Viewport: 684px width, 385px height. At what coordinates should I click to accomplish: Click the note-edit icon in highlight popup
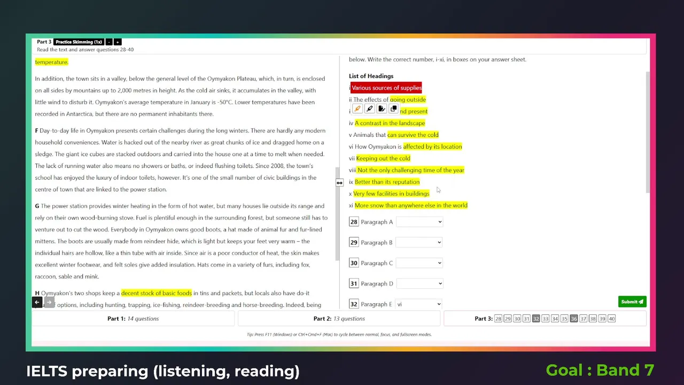click(382, 109)
